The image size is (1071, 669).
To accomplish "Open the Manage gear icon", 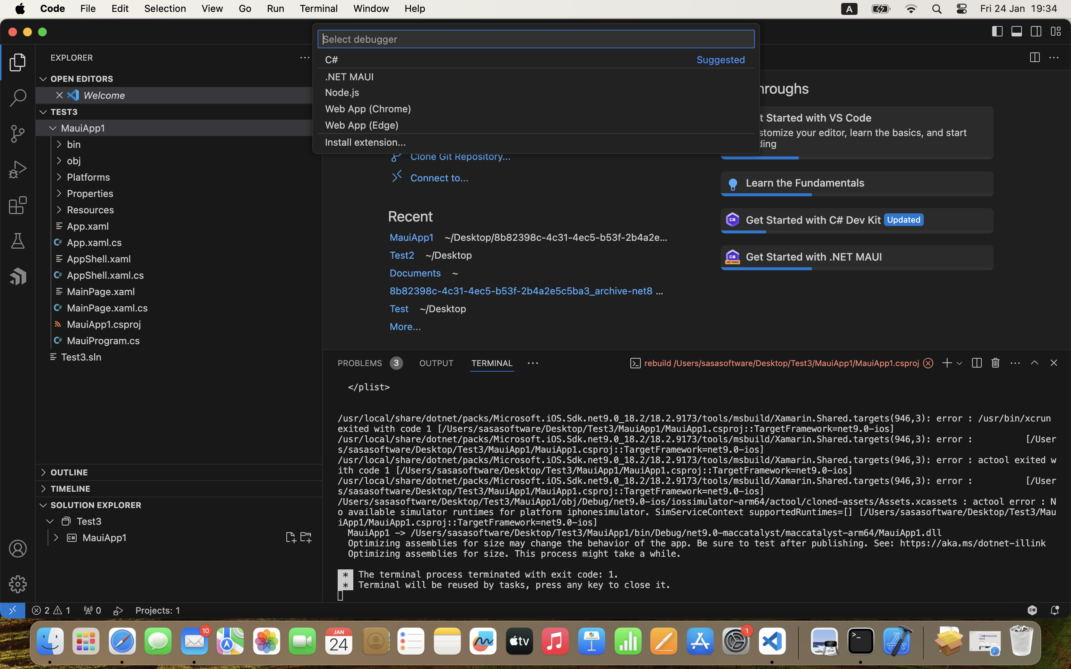I will [x=18, y=585].
